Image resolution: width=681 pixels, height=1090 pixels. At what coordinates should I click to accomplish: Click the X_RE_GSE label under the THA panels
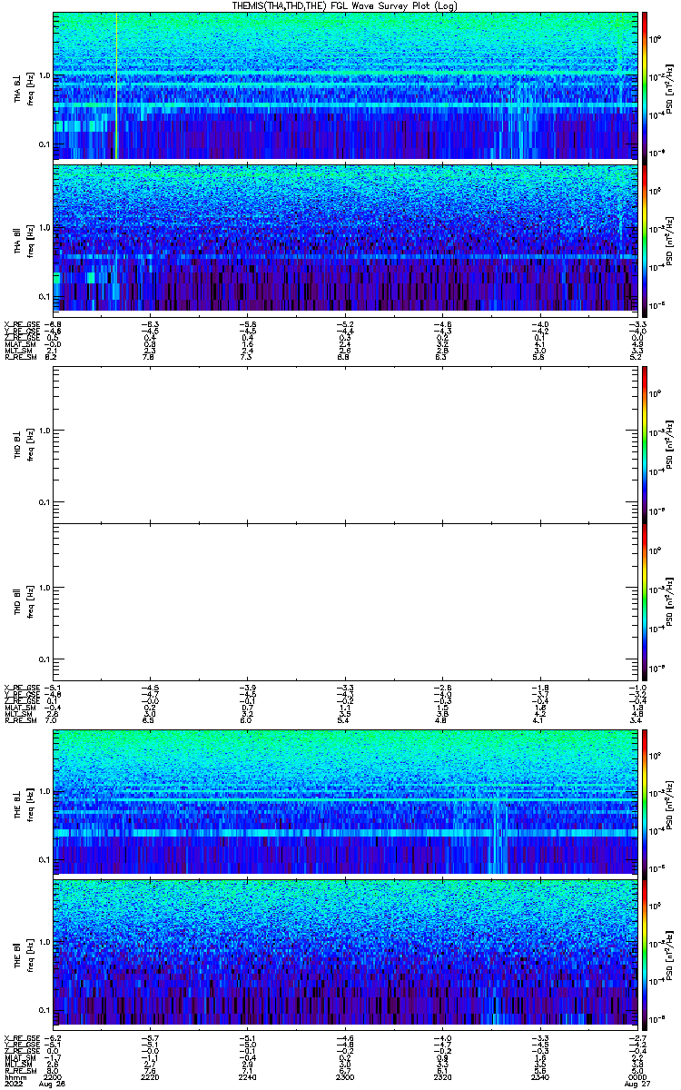pos(22,324)
